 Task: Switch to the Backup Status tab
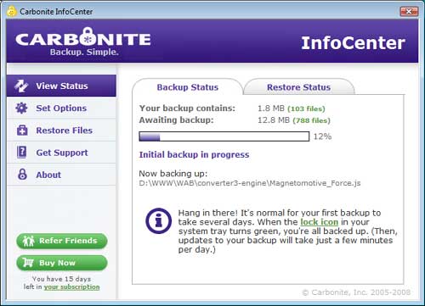point(188,87)
